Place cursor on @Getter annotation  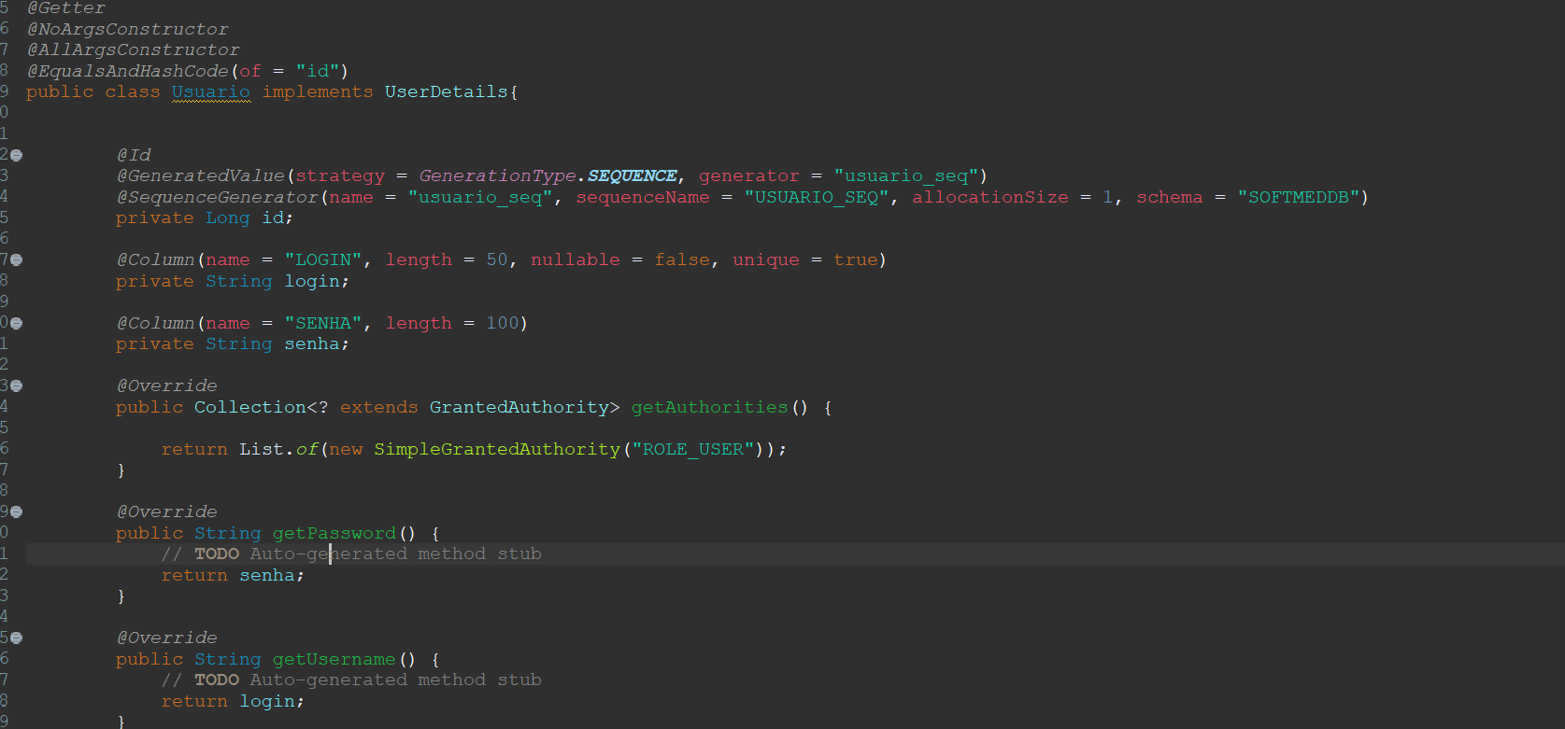pyautogui.click(x=66, y=7)
